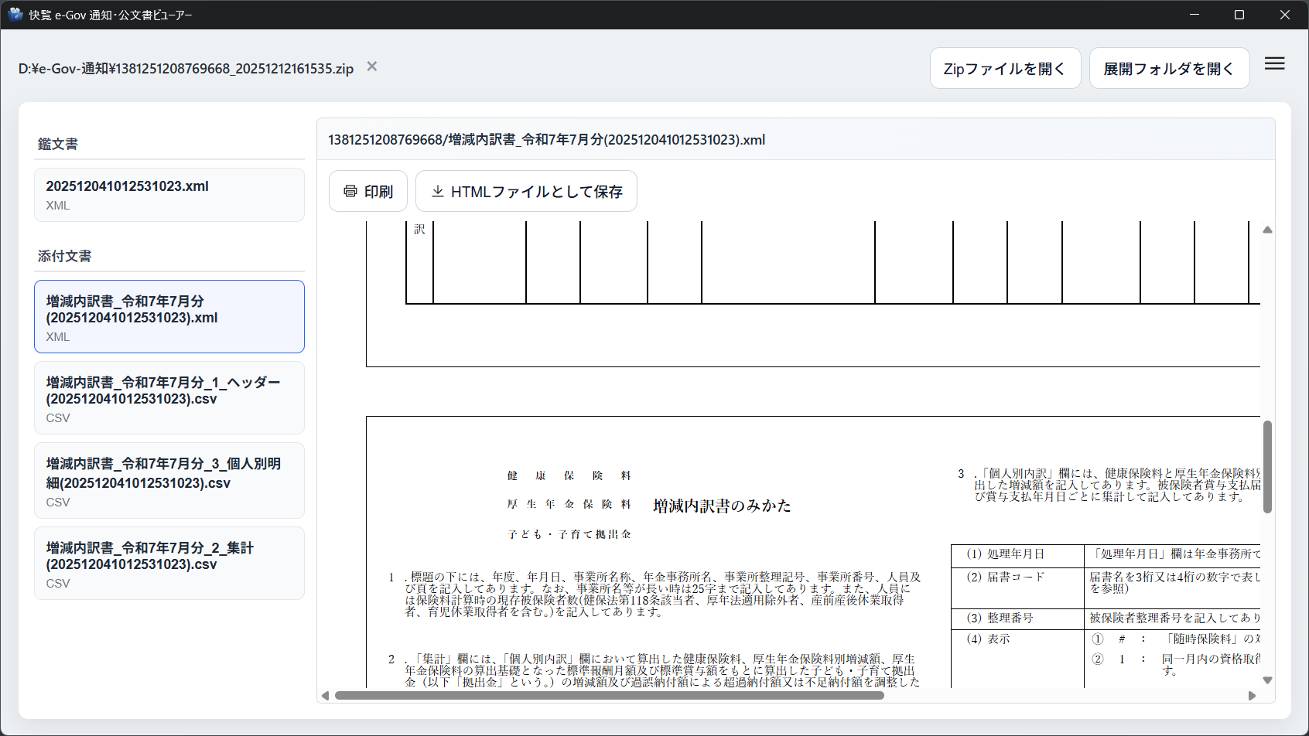Click the printer icon to print
The height and width of the screenshot is (736, 1309).
[350, 191]
